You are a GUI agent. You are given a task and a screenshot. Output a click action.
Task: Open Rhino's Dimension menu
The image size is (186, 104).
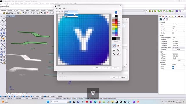coord(35,3)
